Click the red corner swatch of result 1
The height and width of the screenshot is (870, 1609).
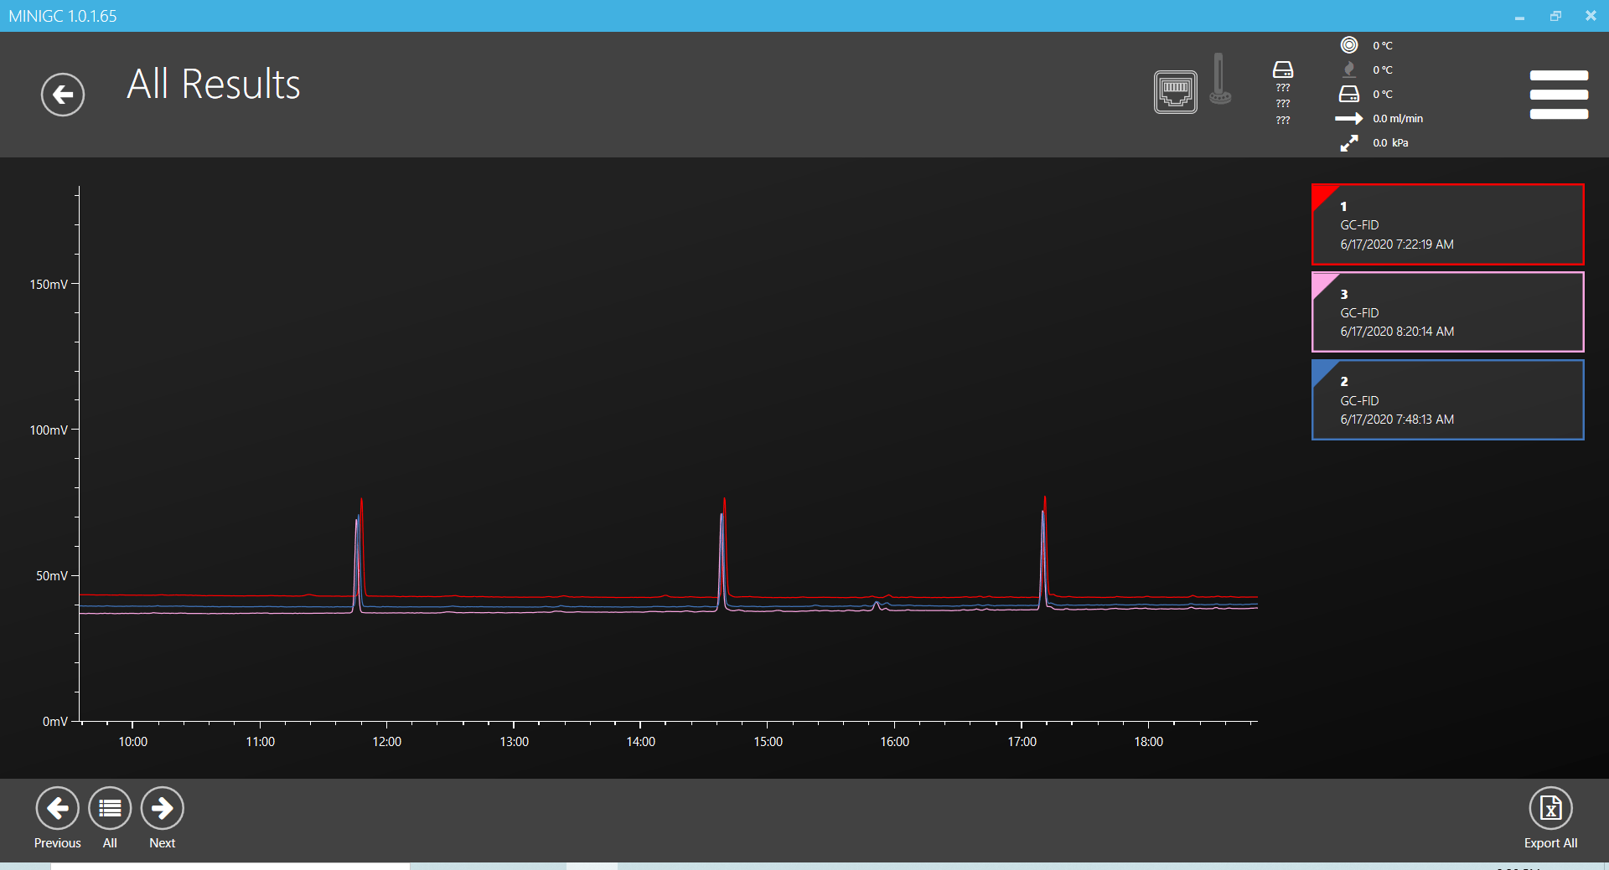click(x=1322, y=194)
